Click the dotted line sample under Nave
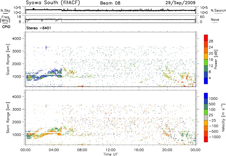 pyautogui.click(x=215, y=23)
